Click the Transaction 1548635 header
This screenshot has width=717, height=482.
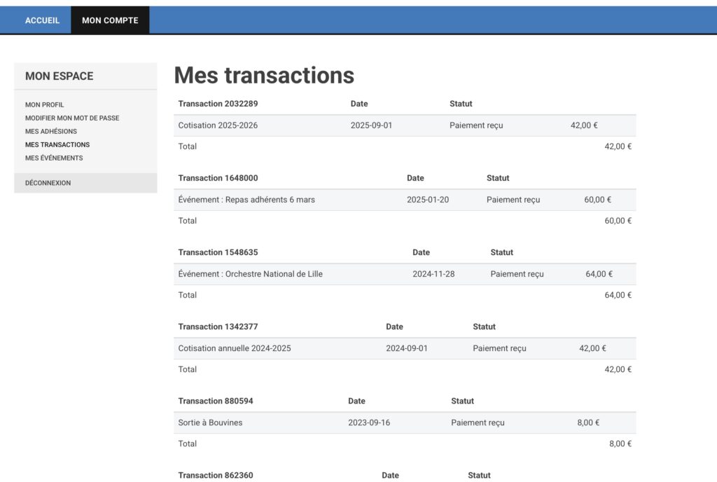pyautogui.click(x=218, y=252)
